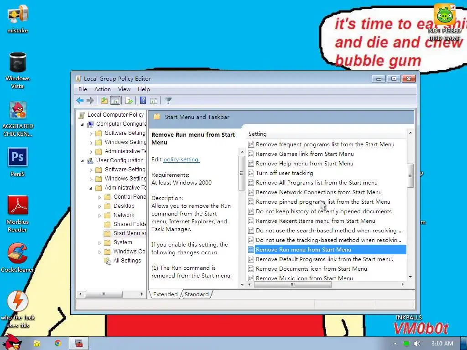The image size is (467, 350).
Task: Open the Action menu
Action: tap(103, 89)
